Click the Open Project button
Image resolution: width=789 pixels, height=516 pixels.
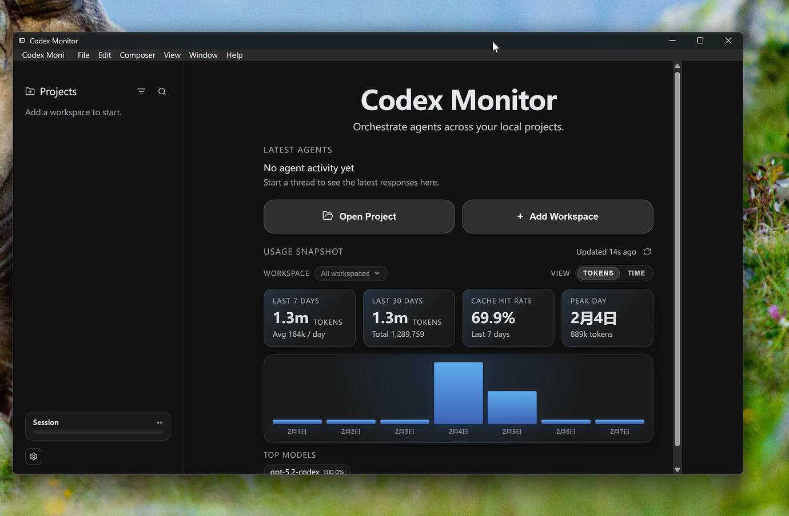359,216
